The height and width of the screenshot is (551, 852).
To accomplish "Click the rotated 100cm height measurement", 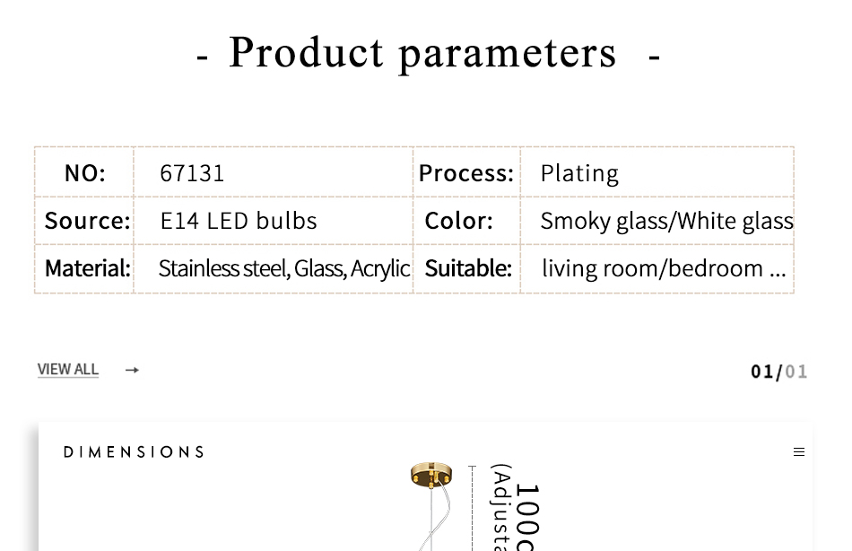I will coord(526,516).
